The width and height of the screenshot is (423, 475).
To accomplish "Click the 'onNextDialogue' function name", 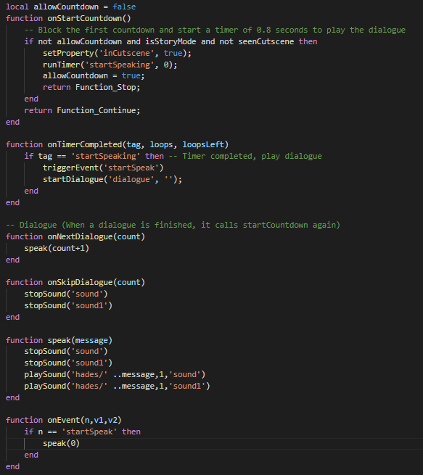I will coord(80,236).
